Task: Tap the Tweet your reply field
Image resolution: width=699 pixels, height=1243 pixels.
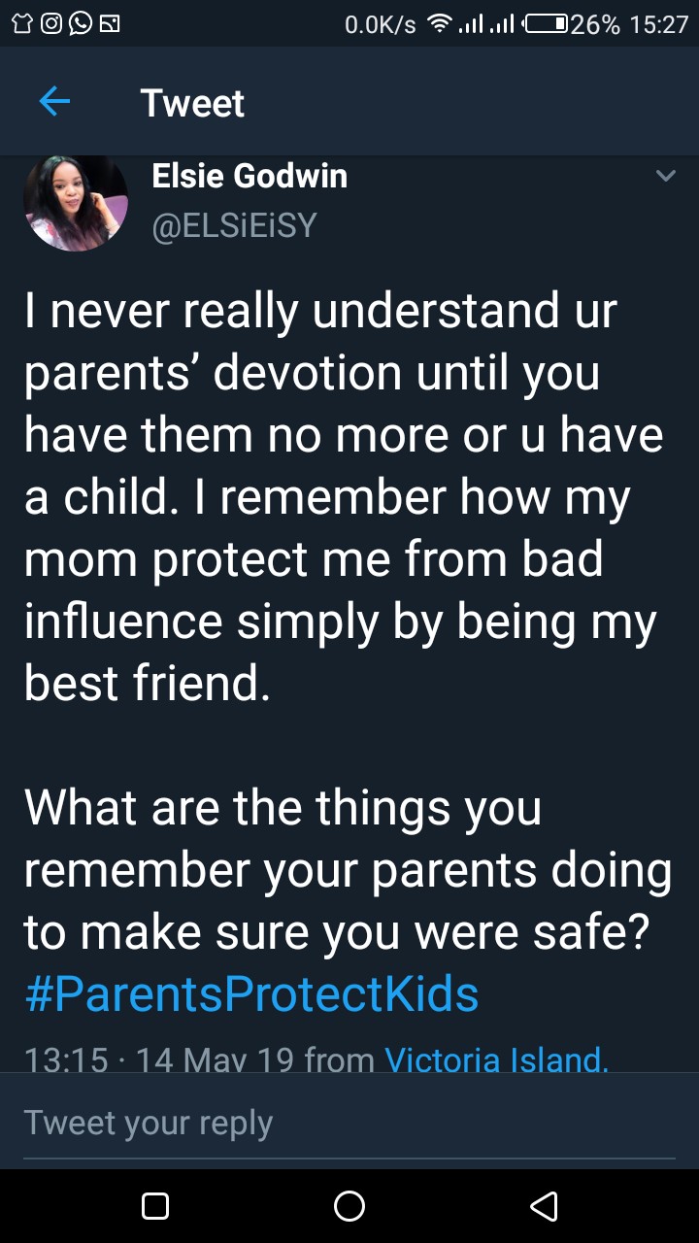Action: click(349, 1123)
